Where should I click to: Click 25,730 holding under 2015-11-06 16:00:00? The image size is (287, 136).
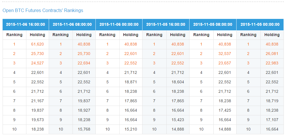[x=38, y=54]
